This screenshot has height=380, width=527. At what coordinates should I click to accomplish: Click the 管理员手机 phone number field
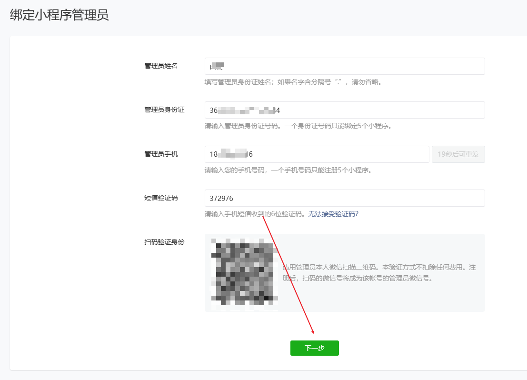pos(317,154)
